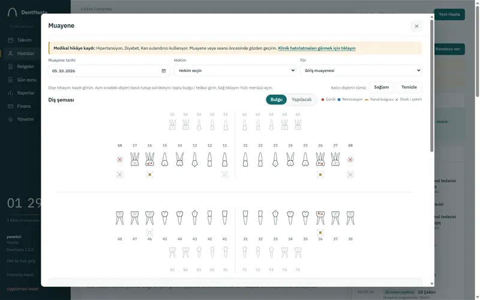Select lower premolar tooth 34
The height and width of the screenshot is (300, 480).
point(290,218)
